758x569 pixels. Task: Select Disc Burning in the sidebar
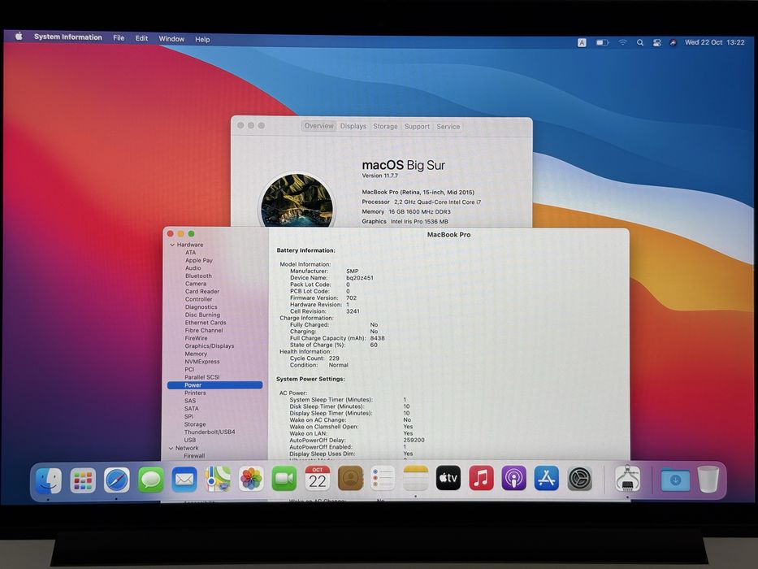202,315
